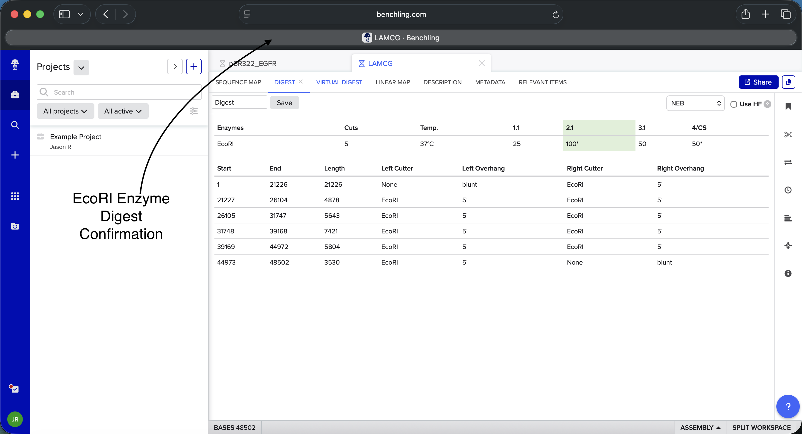Image resolution: width=802 pixels, height=434 pixels.
Task: Click the scissors digest icon in right sidebar
Action: (788, 134)
